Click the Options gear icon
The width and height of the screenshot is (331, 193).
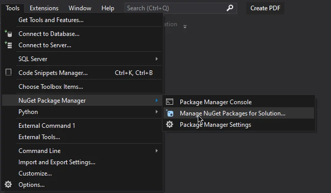pos(8,184)
